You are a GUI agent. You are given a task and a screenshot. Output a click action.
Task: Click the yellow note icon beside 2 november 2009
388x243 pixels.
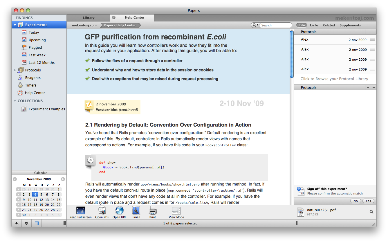pos(89,106)
